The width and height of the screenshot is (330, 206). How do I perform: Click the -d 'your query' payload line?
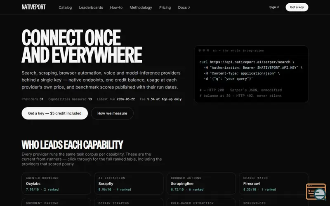pyautogui.click(x=228, y=79)
